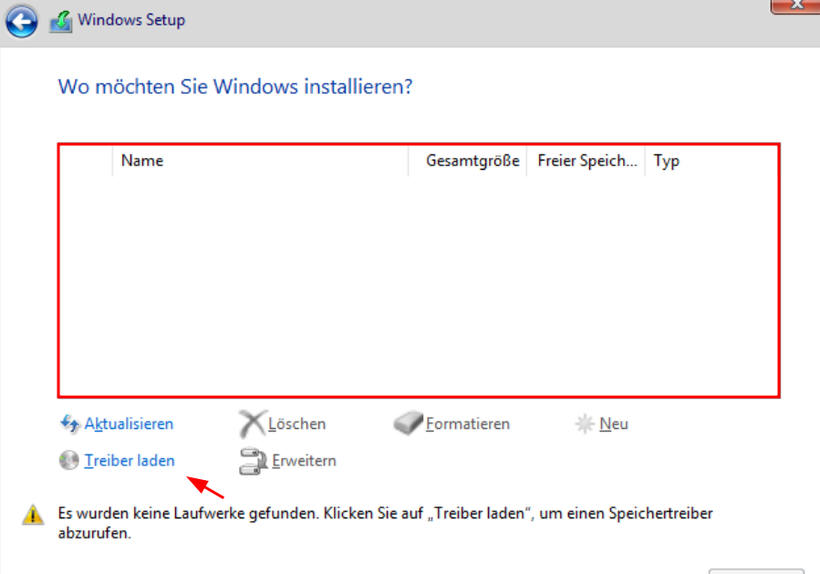This screenshot has height=574, width=820.
Task: Sort by the Gesamtgröße column header
Action: 468,161
